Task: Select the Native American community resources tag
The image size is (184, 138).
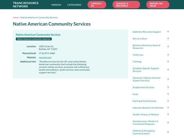Action: (x=34, y=39)
